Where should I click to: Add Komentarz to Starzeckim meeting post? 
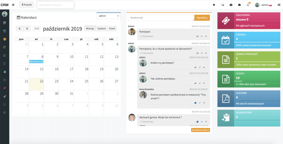point(147,53)
